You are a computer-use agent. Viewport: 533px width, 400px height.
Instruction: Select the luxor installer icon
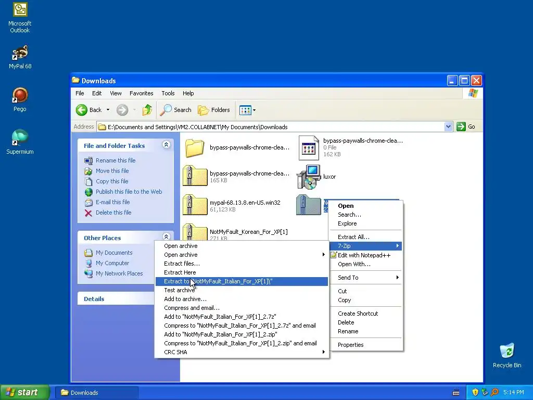(309, 177)
